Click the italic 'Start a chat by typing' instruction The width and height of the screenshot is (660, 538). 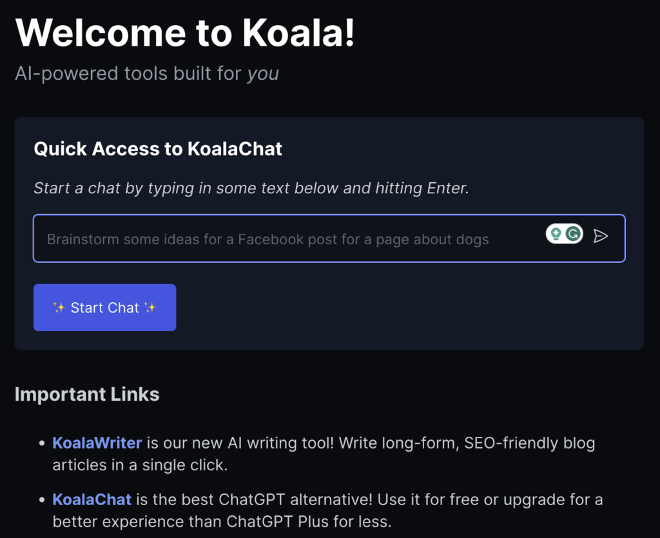pos(251,188)
